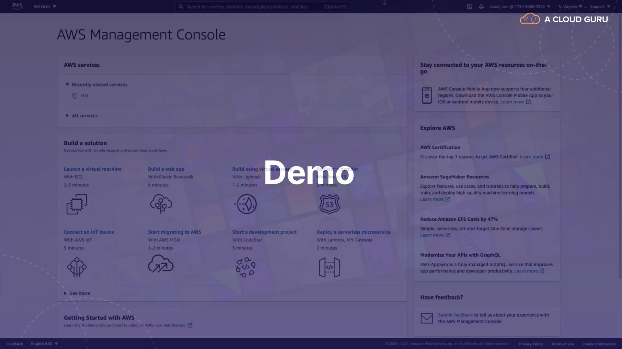This screenshot has width=622, height=349.
Task: Collapse the Recently visited services section
Action: pyautogui.click(x=99, y=85)
